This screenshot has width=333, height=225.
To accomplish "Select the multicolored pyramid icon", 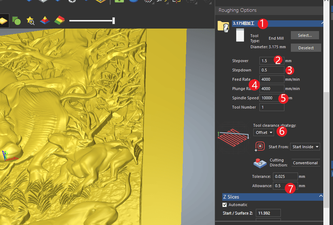I will (x=45, y=21).
